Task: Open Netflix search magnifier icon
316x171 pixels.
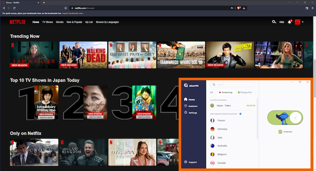Action: coord(274,22)
